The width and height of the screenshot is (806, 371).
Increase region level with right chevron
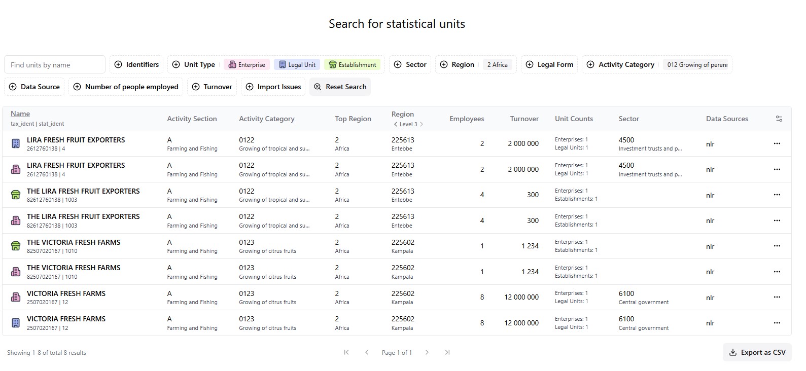[x=422, y=124]
